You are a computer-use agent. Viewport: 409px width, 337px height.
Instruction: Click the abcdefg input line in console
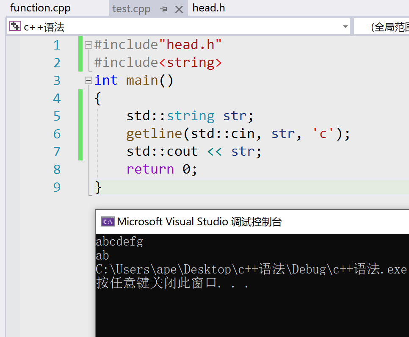point(119,242)
